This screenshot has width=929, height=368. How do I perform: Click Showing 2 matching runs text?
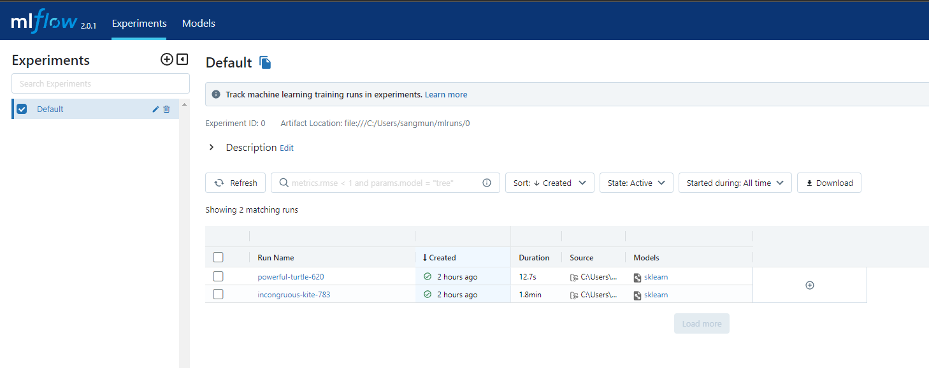[x=252, y=209]
